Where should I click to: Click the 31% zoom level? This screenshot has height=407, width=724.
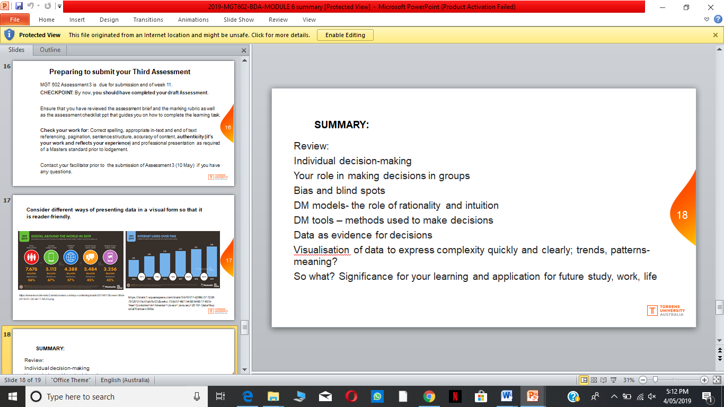[629, 380]
